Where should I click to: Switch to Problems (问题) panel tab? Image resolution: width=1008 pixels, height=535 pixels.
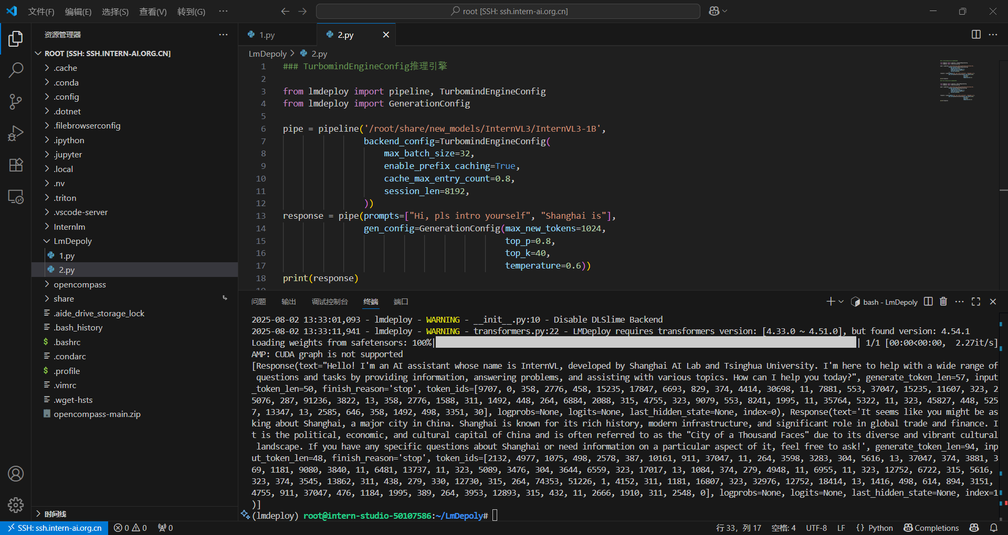point(259,302)
